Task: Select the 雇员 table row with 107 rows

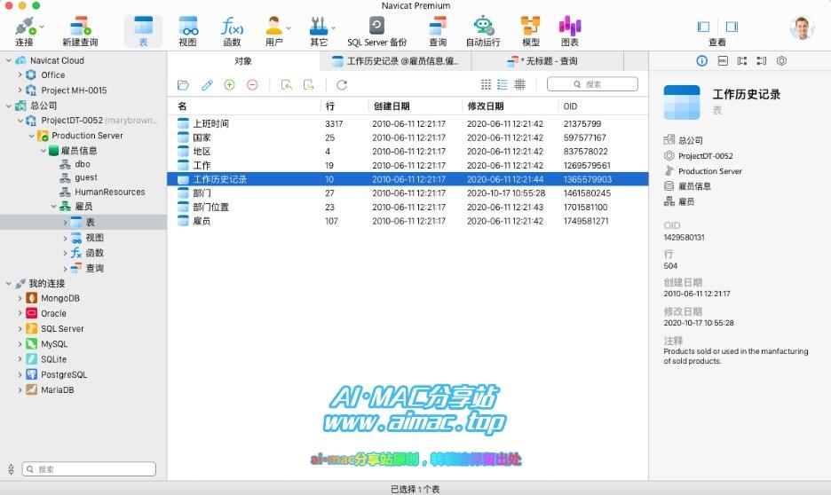Action: [x=408, y=221]
